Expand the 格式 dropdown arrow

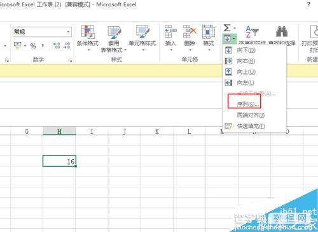[209, 50]
